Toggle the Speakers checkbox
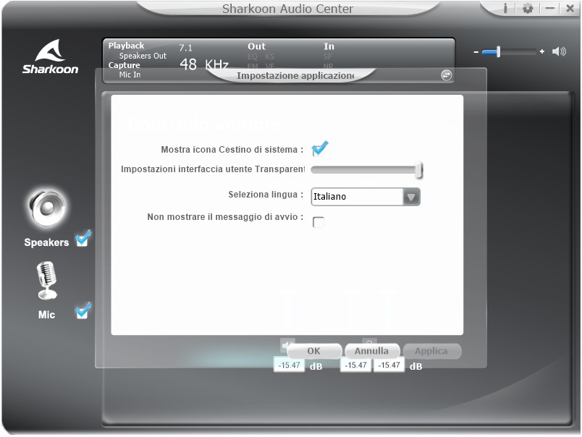 coord(83,239)
